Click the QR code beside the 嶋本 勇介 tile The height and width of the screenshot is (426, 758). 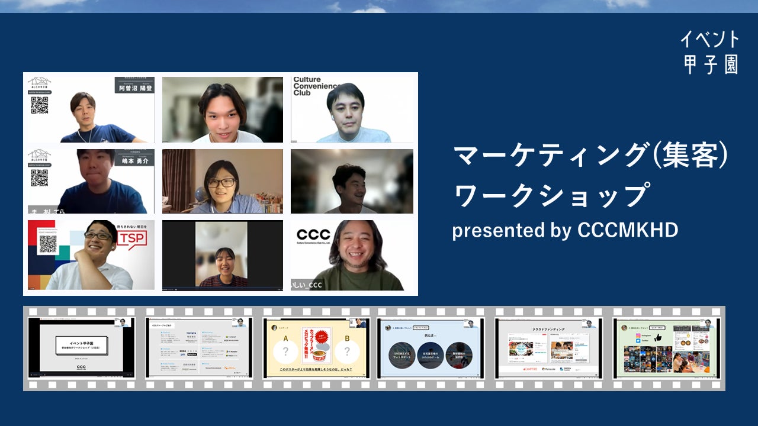point(40,177)
